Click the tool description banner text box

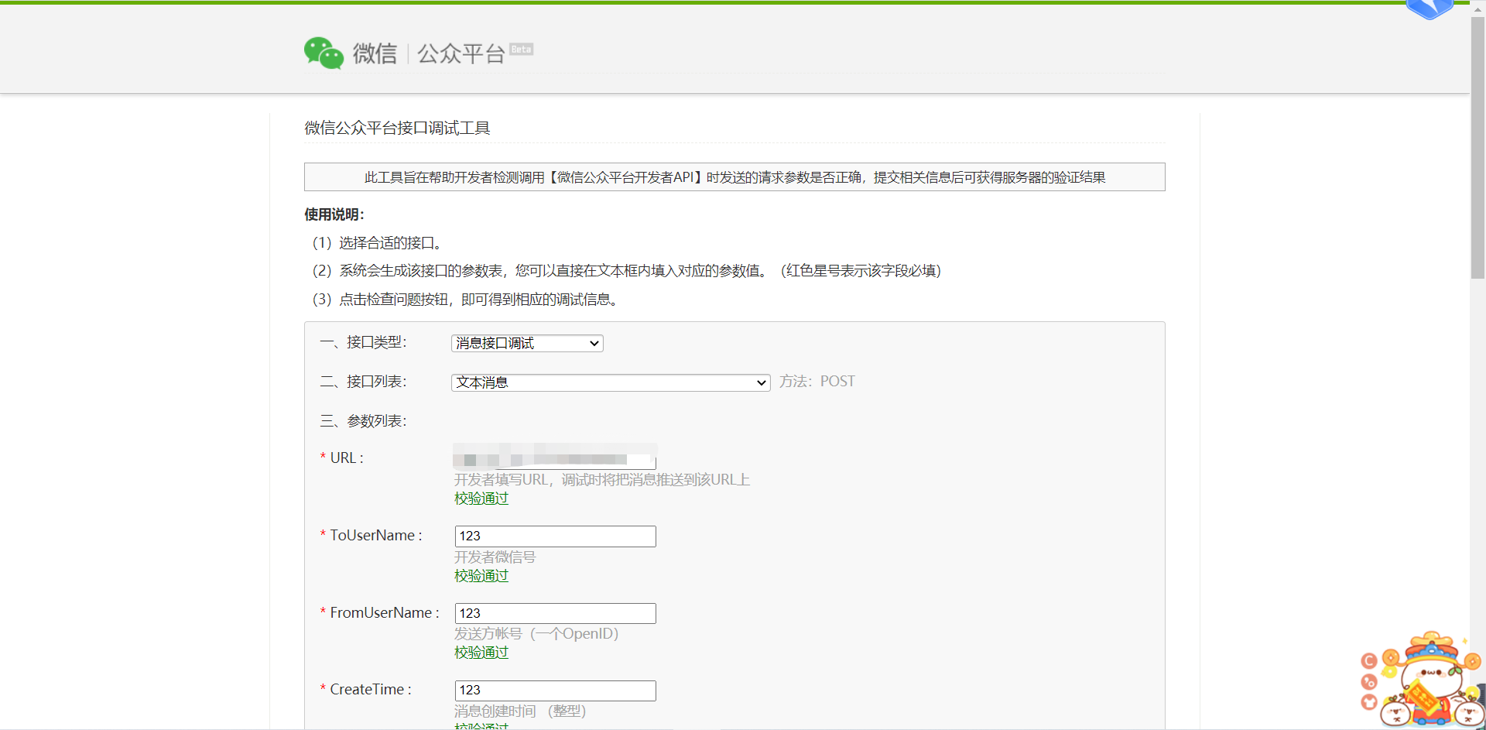tap(734, 177)
